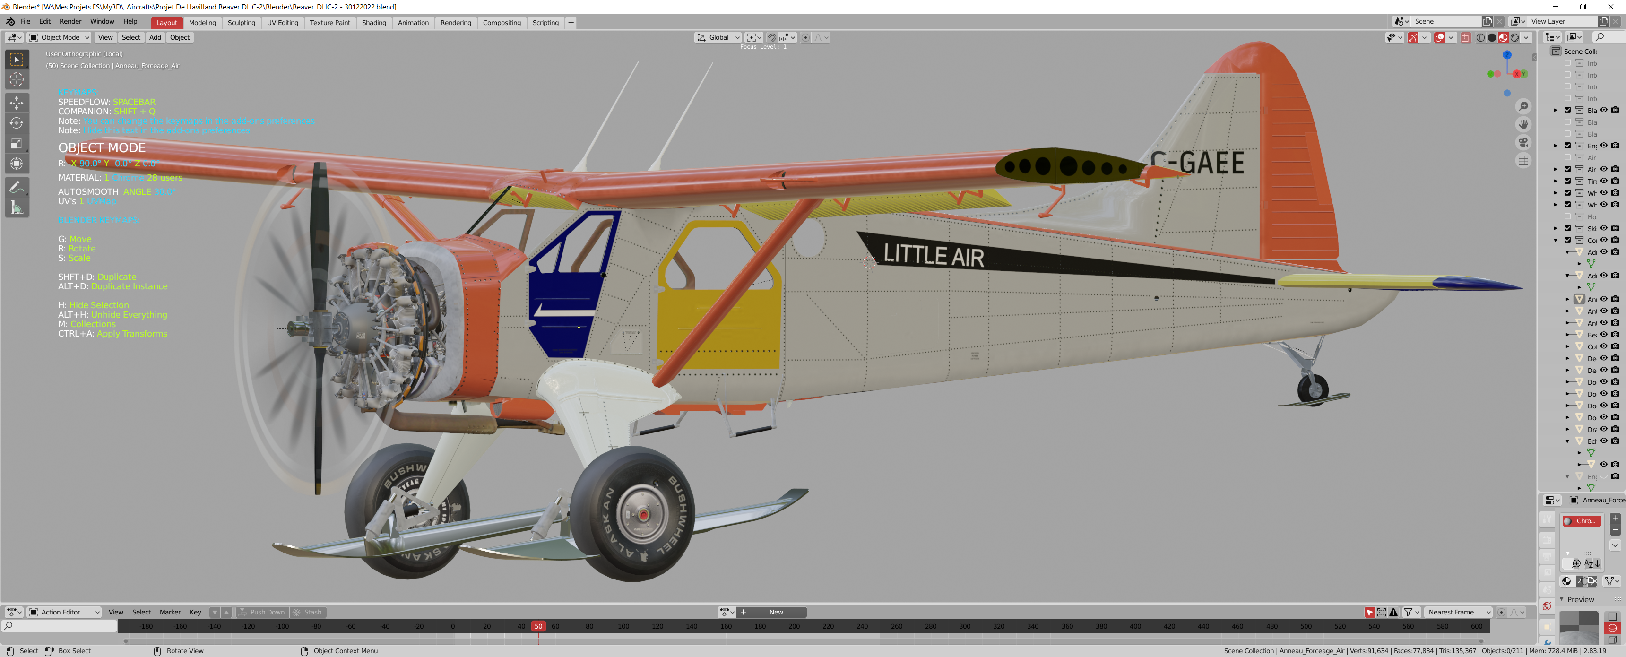Viewport: 1626px width, 657px height.
Task: Switch to rendered viewport shading
Action: click(x=1514, y=38)
